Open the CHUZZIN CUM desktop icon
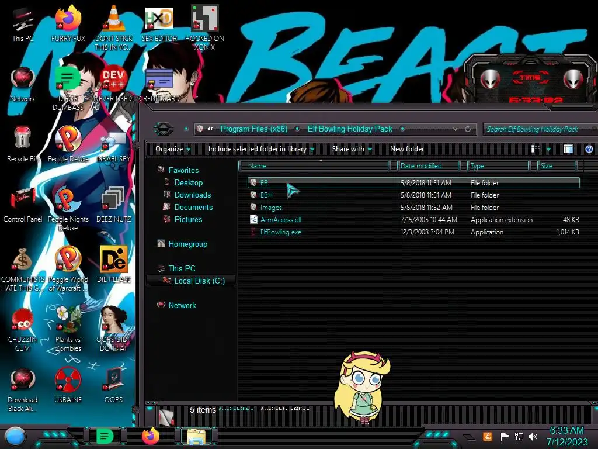This screenshot has width=598, height=449. [x=23, y=330]
